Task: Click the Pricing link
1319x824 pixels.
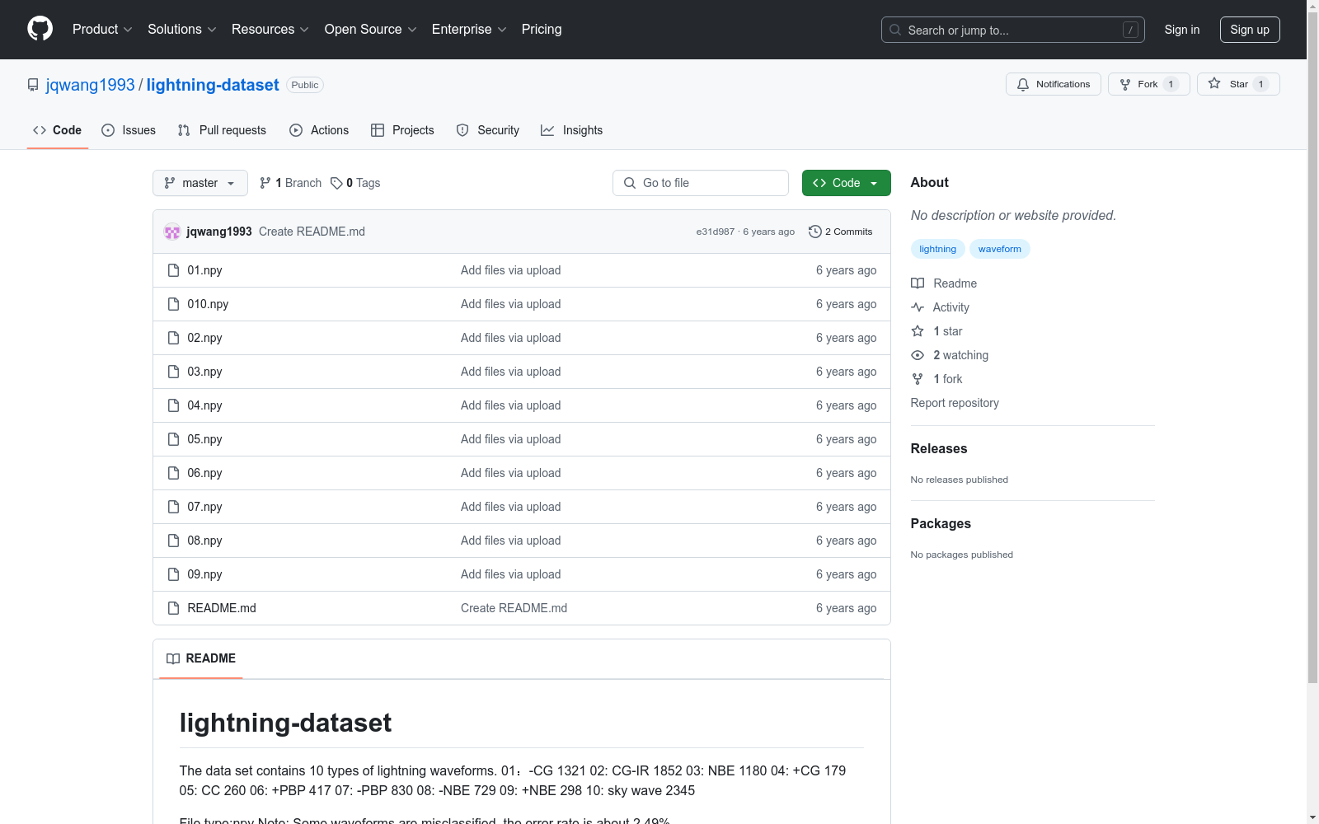Action: [x=542, y=30]
